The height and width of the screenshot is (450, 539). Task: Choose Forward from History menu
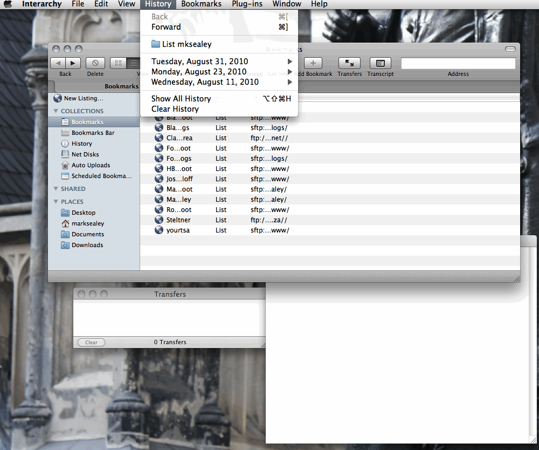[219, 27]
